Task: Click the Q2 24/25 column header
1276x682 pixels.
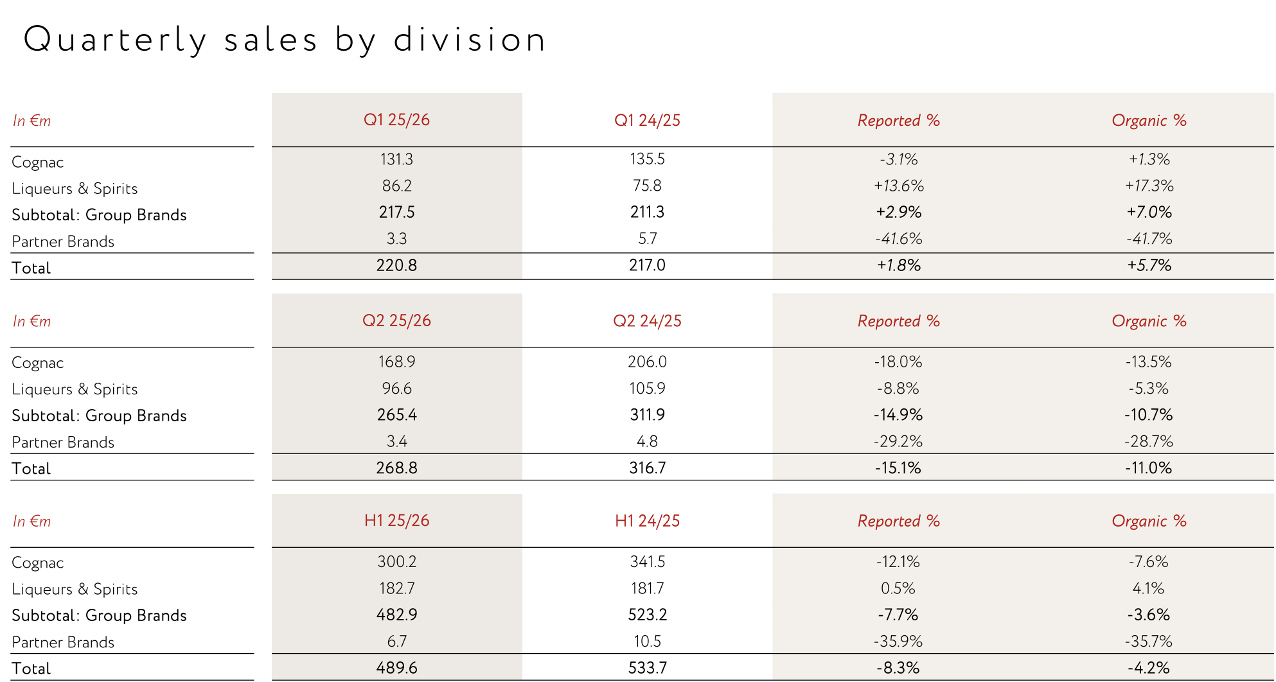Action: (647, 321)
